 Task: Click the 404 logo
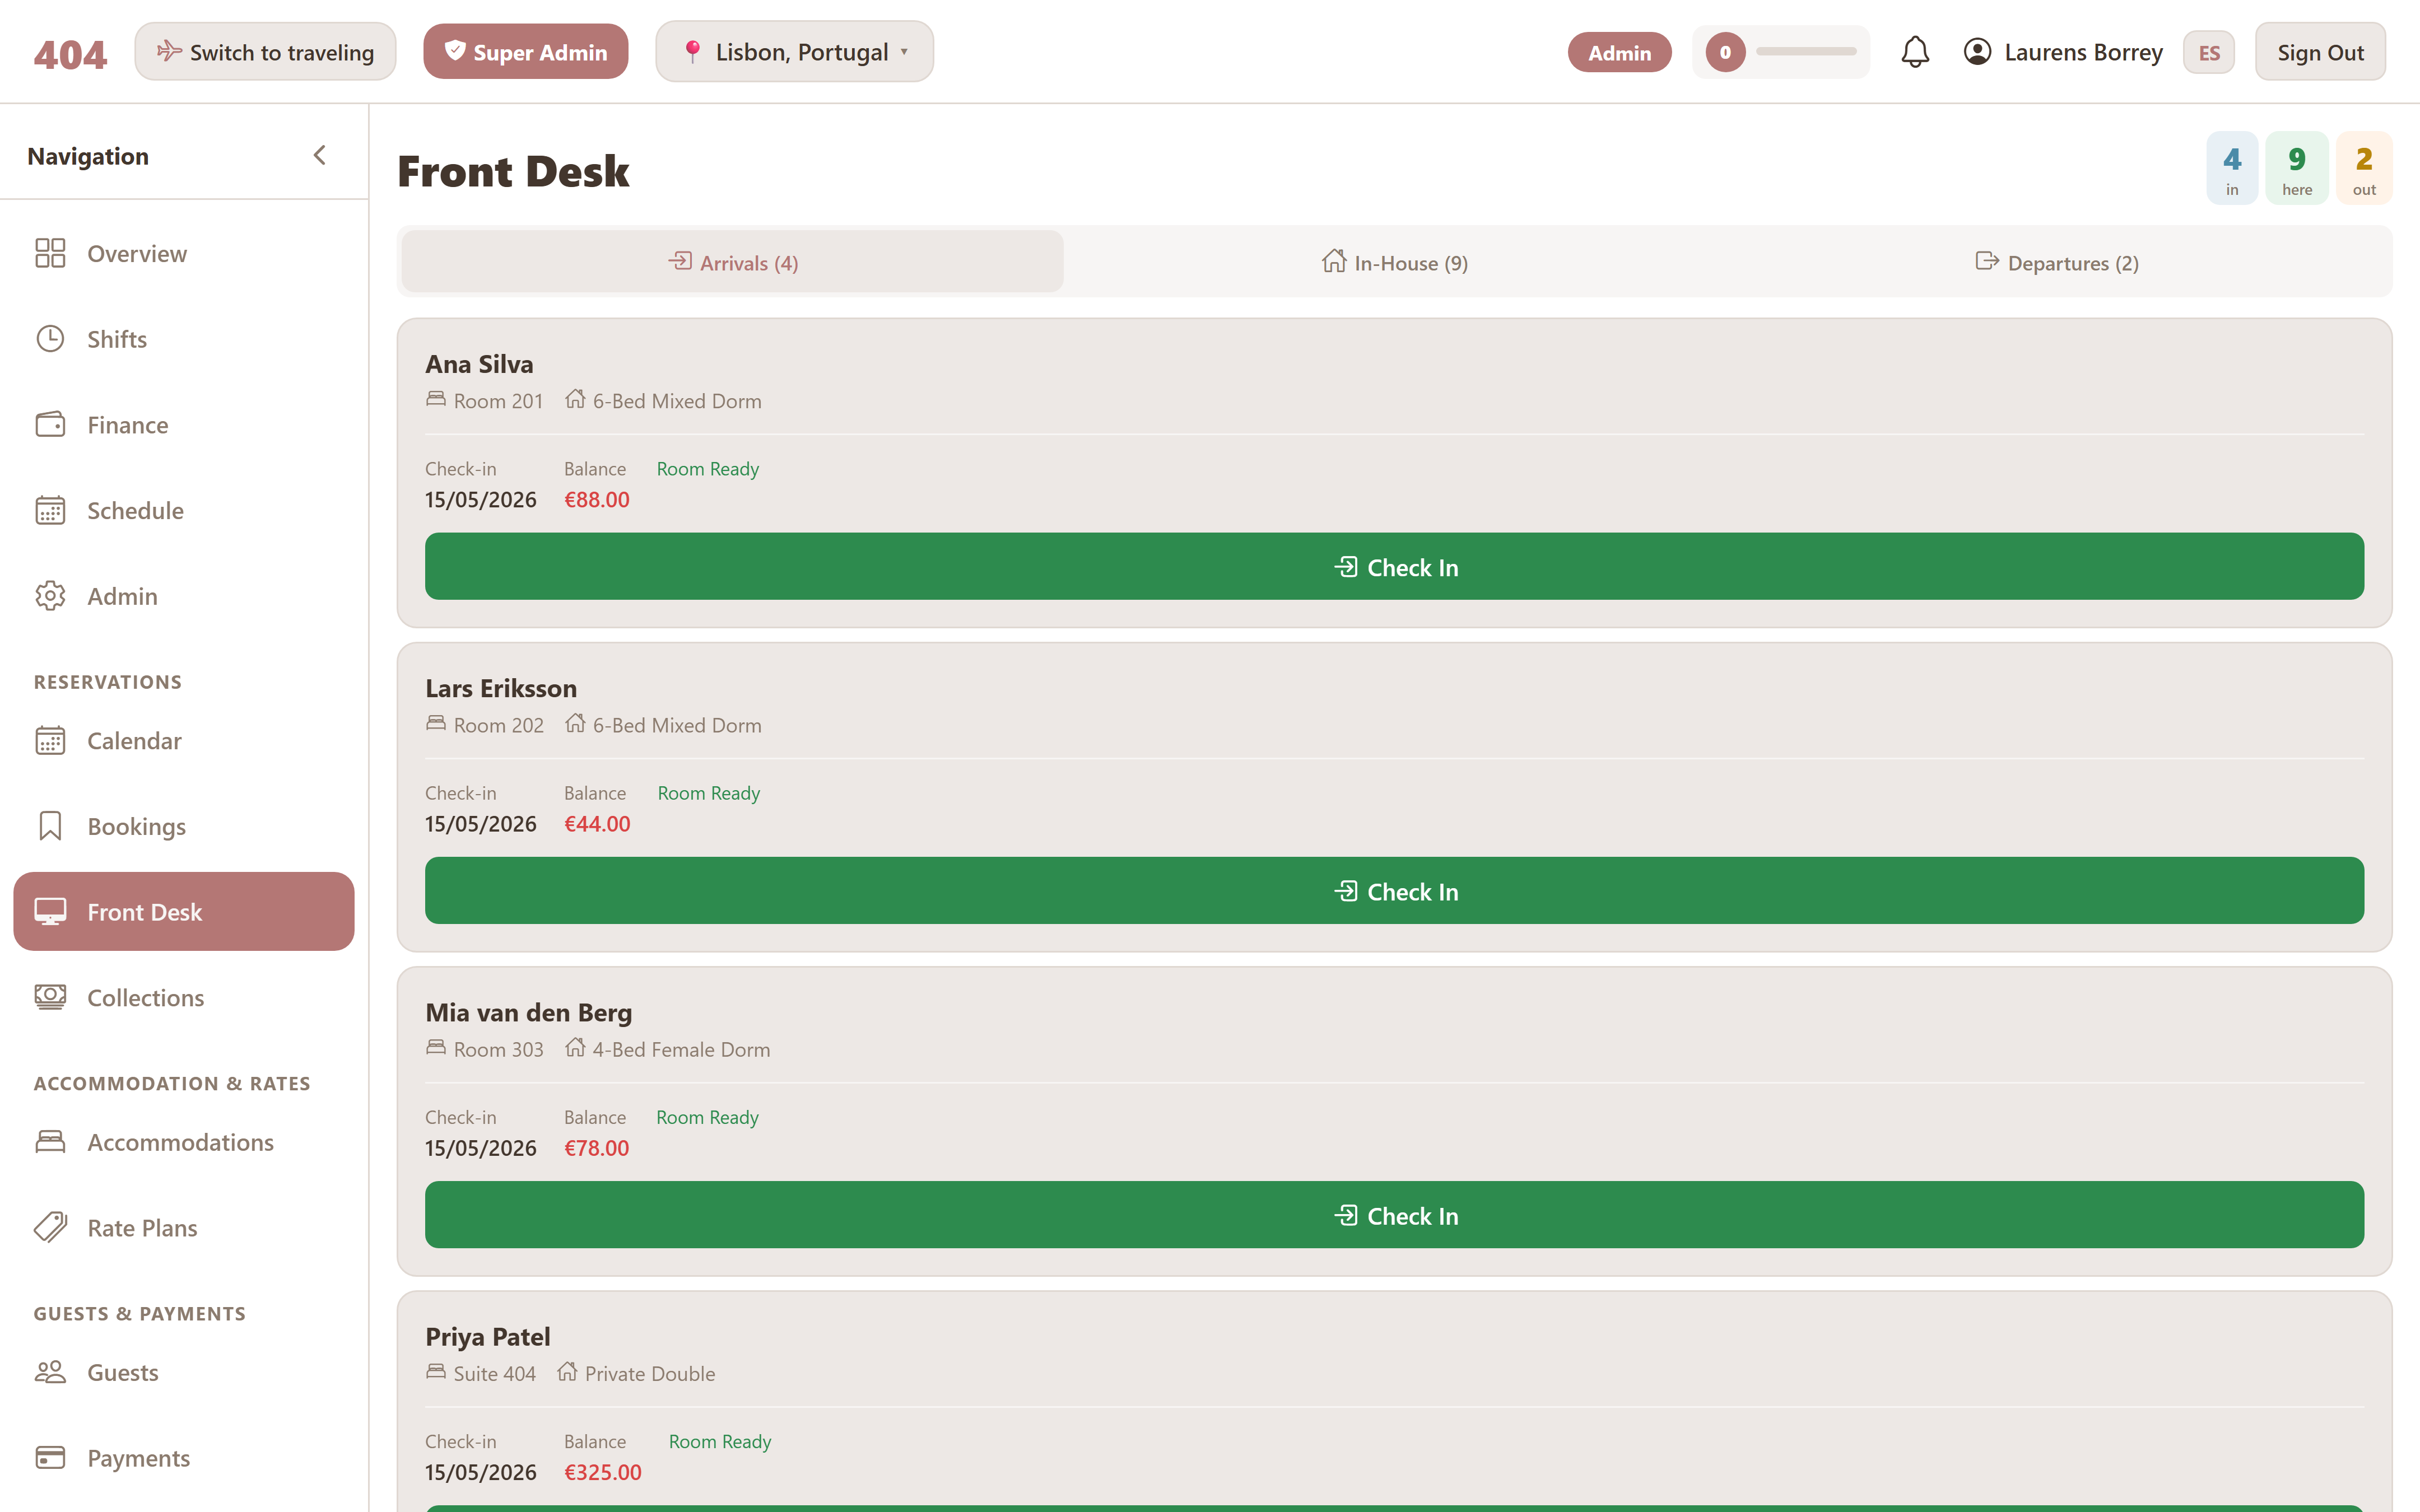(x=70, y=54)
